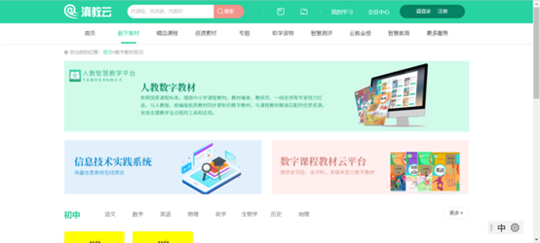Screen dimensions: 540x243
Task: Open the bookshelf icon in header
Action: pyautogui.click(x=281, y=12)
